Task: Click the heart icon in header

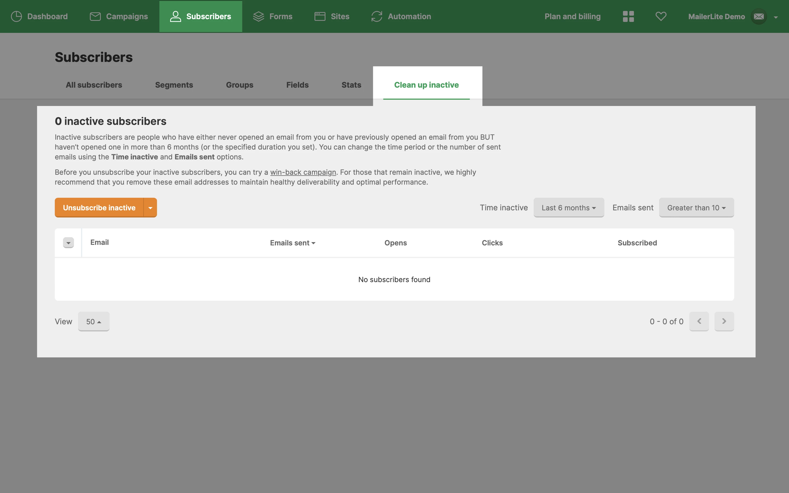Action: coord(661,16)
